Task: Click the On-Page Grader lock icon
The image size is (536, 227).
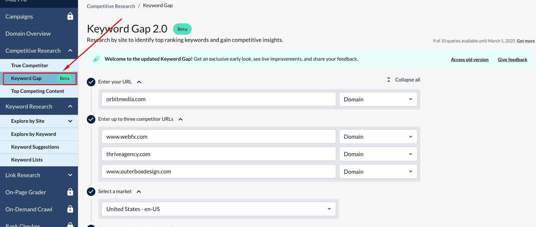Action: (70, 192)
